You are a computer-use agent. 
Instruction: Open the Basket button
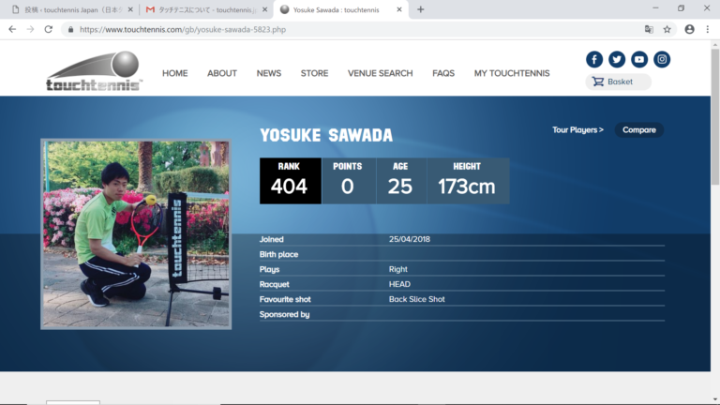pos(618,82)
